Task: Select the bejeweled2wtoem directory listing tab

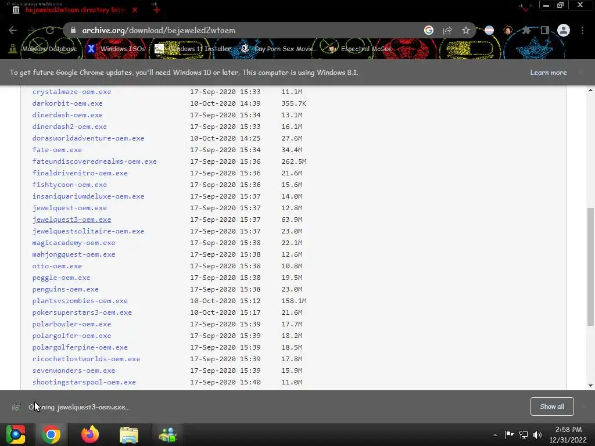Action: pos(75,10)
